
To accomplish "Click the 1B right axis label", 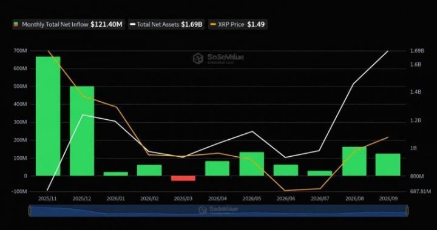I will (414, 148).
